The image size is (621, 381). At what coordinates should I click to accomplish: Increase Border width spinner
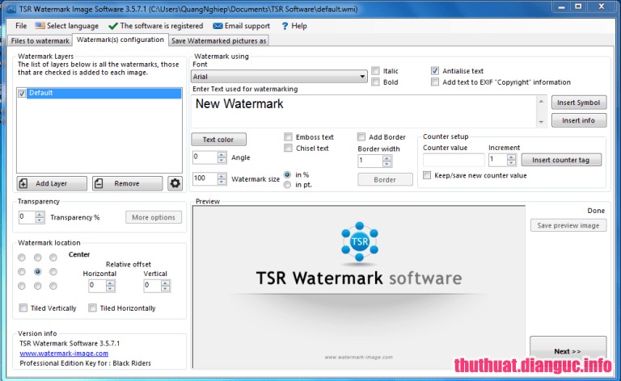point(387,158)
